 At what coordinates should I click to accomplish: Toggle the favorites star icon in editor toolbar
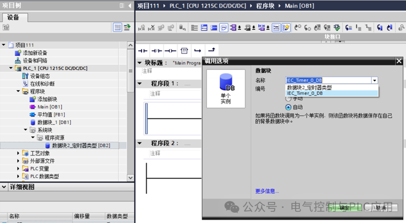286,28
